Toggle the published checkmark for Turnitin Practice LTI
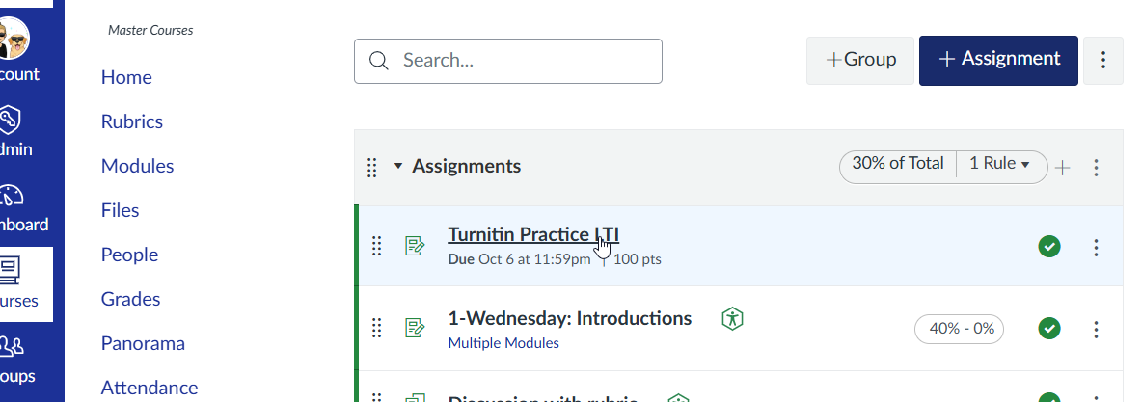The height and width of the screenshot is (402, 1142). 1049,247
